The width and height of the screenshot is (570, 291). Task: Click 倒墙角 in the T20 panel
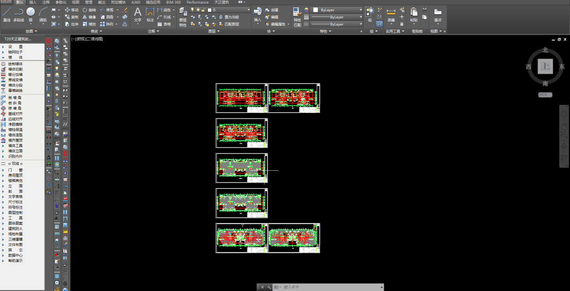15,98
